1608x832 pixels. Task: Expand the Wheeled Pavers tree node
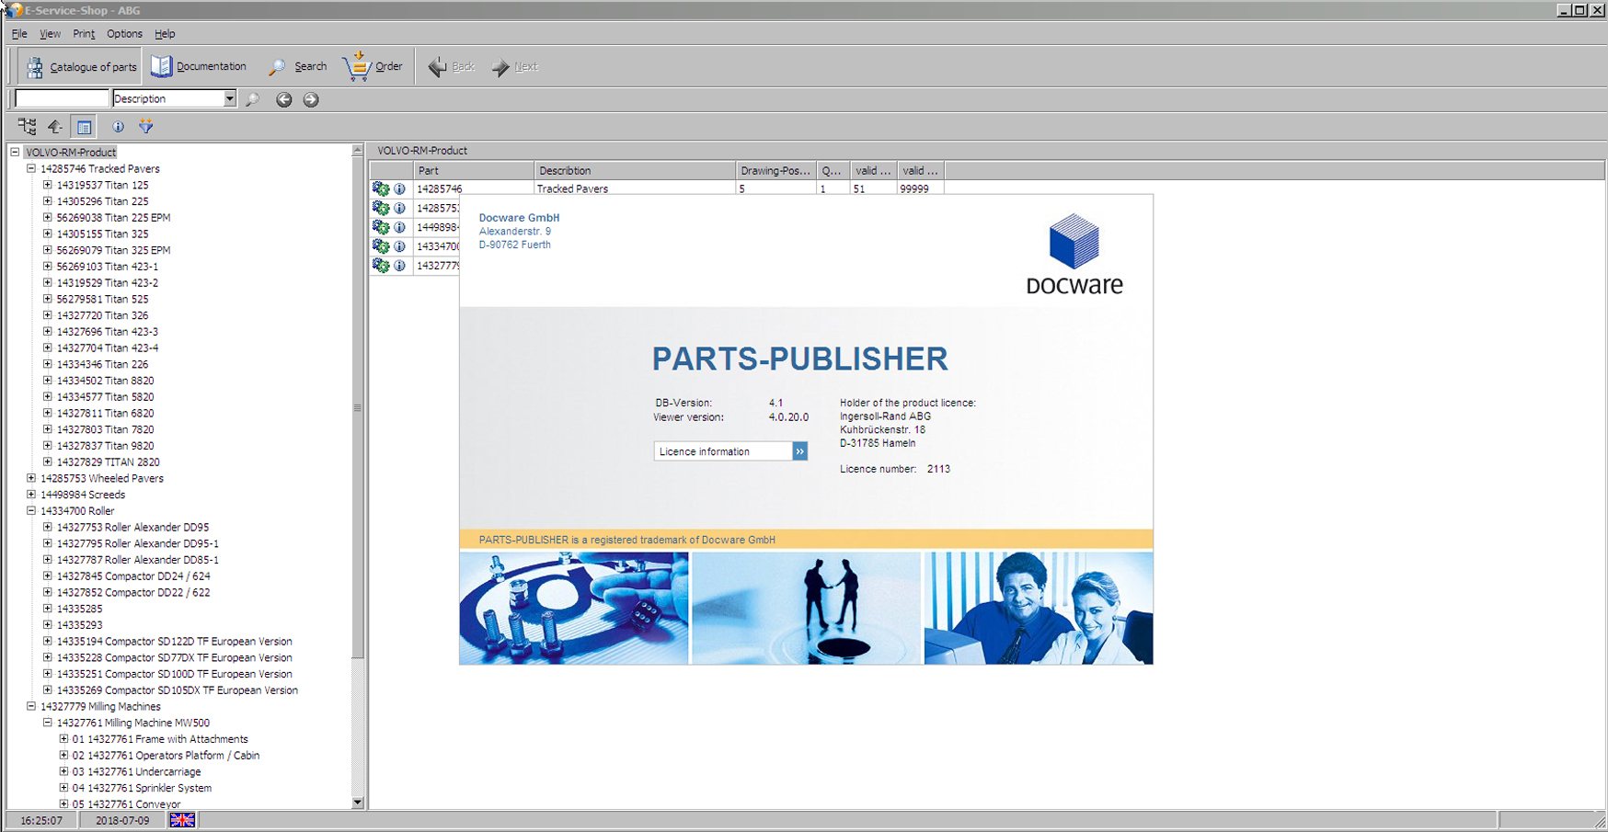coord(31,479)
